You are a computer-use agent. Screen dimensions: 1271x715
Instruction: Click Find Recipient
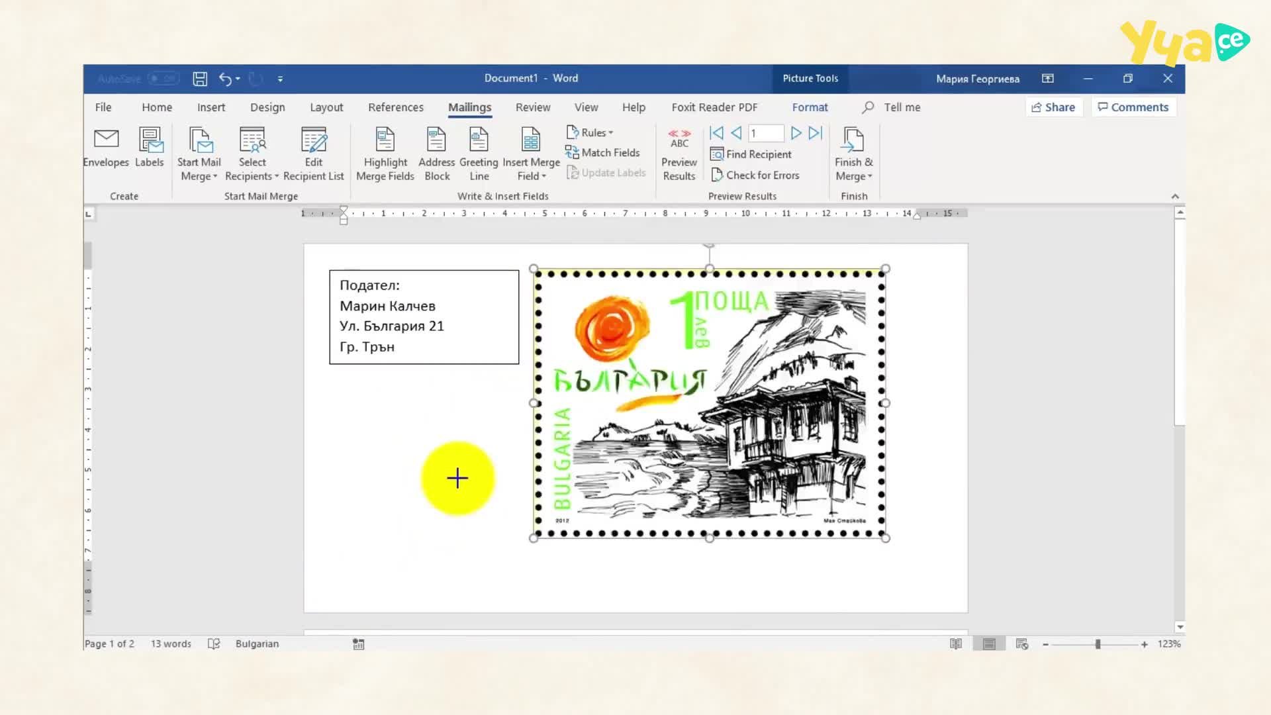[x=751, y=154]
